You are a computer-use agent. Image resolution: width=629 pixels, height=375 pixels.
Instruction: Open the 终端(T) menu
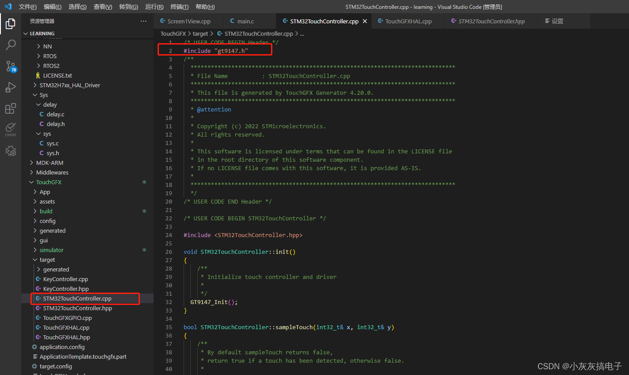pos(179,7)
